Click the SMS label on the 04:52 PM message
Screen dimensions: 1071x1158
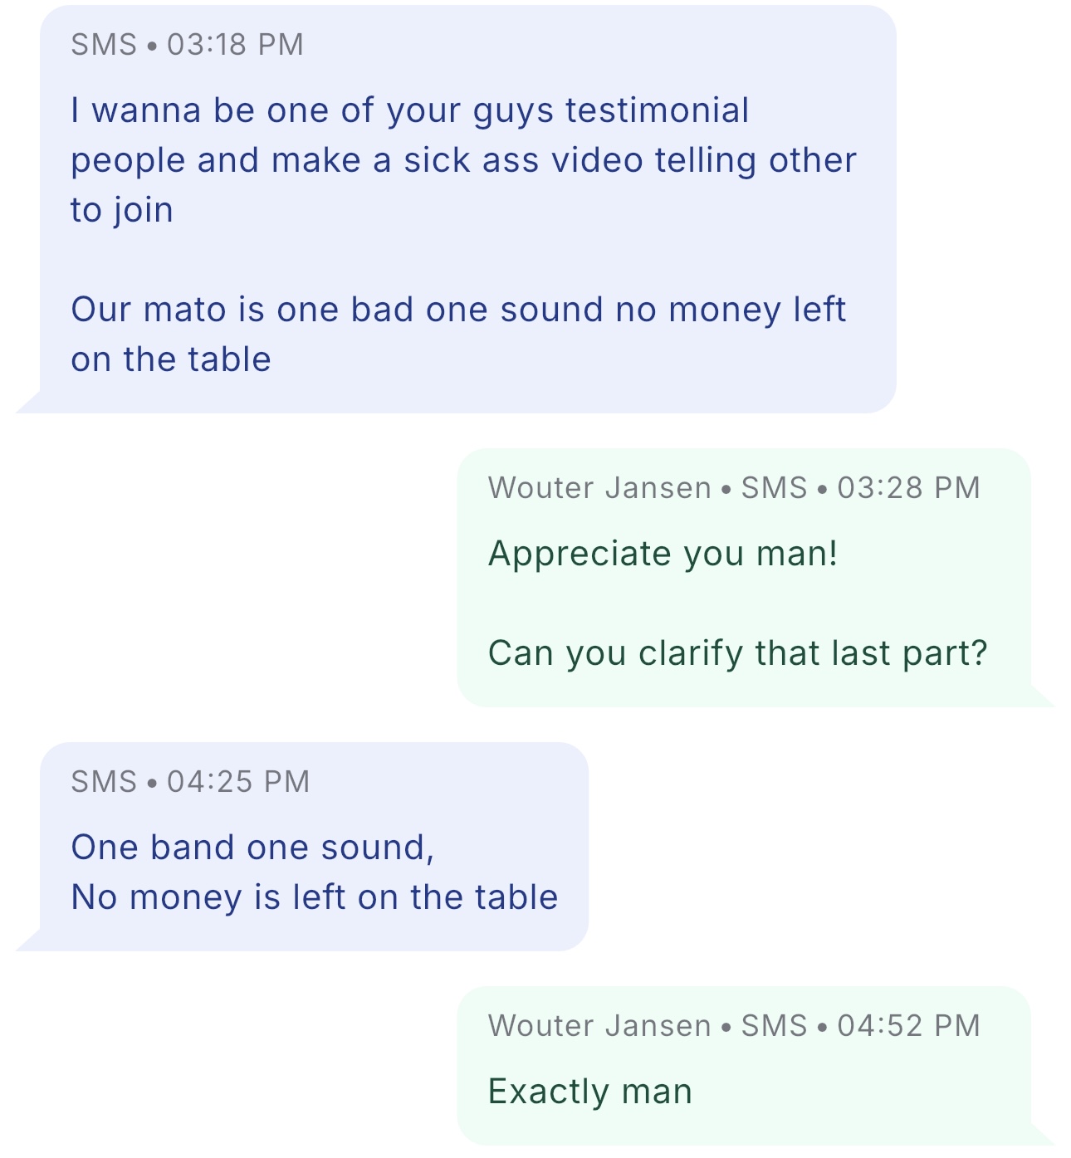(774, 1026)
